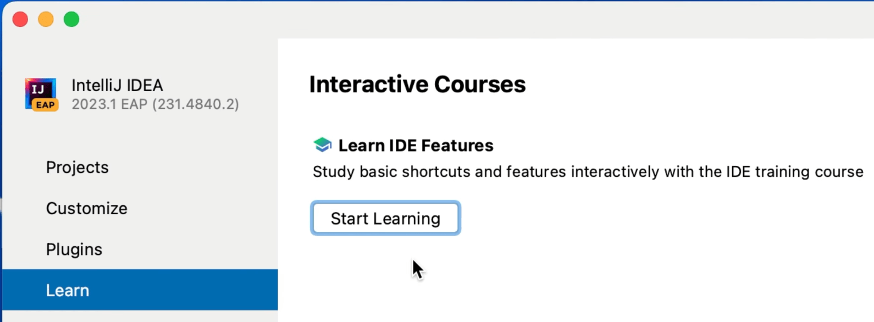Click the red close traffic light button
This screenshot has height=322, width=874.
20,19
